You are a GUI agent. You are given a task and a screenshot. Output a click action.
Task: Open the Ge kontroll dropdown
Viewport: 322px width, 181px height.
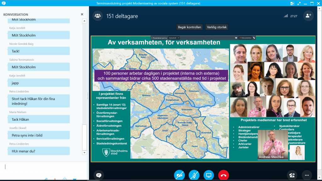coord(174,38)
